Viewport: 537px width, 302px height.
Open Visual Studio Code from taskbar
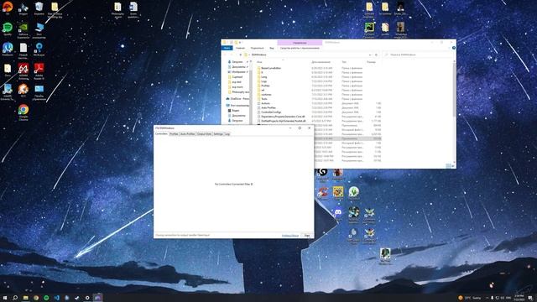56,298
